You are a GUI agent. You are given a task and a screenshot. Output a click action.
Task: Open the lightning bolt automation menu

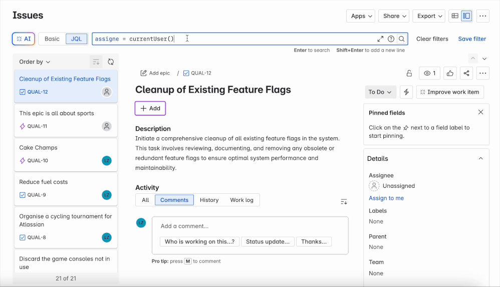(x=406, y=92)
